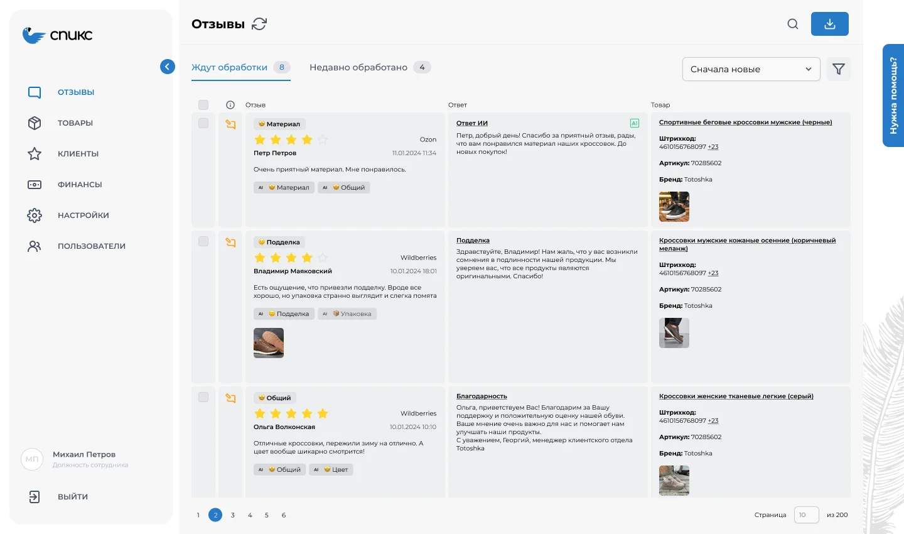
Task: Click the refresh icon next to Отзывы
Action: click(259, 24)
